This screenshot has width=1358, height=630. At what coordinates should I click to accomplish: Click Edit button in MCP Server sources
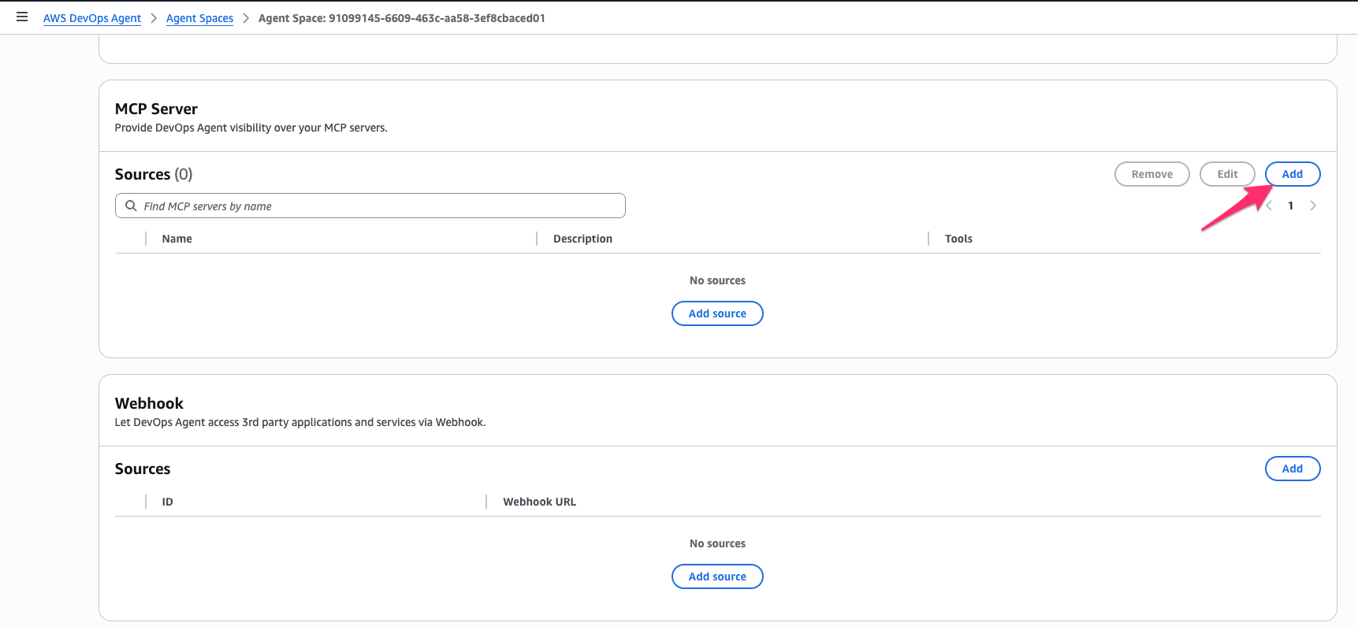coord(1226,174)
